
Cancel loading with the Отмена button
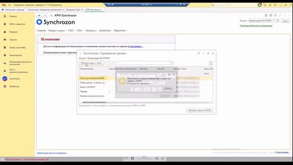point(168,88)
